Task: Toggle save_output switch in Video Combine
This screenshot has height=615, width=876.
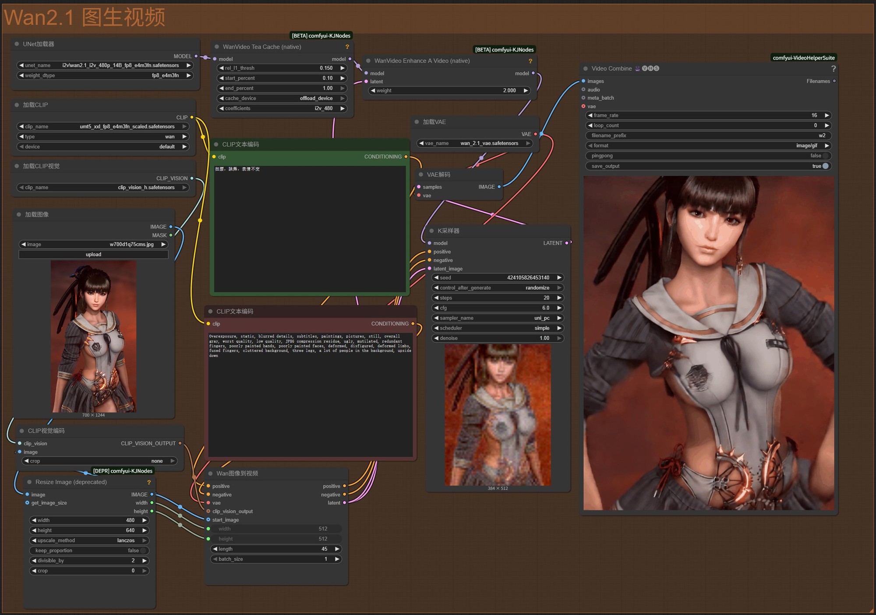Action: click(x=825, y=166)
